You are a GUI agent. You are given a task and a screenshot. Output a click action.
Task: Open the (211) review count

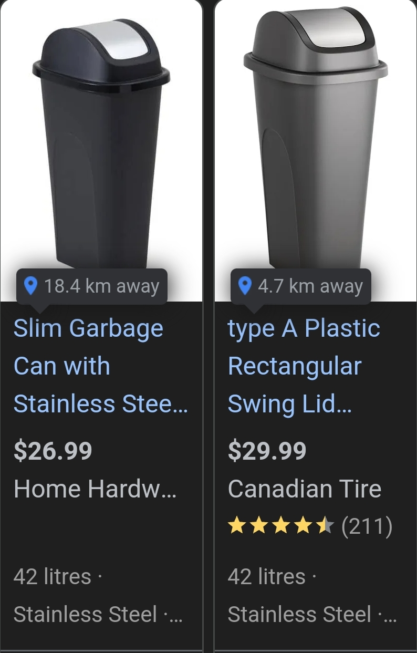[367, 526]
